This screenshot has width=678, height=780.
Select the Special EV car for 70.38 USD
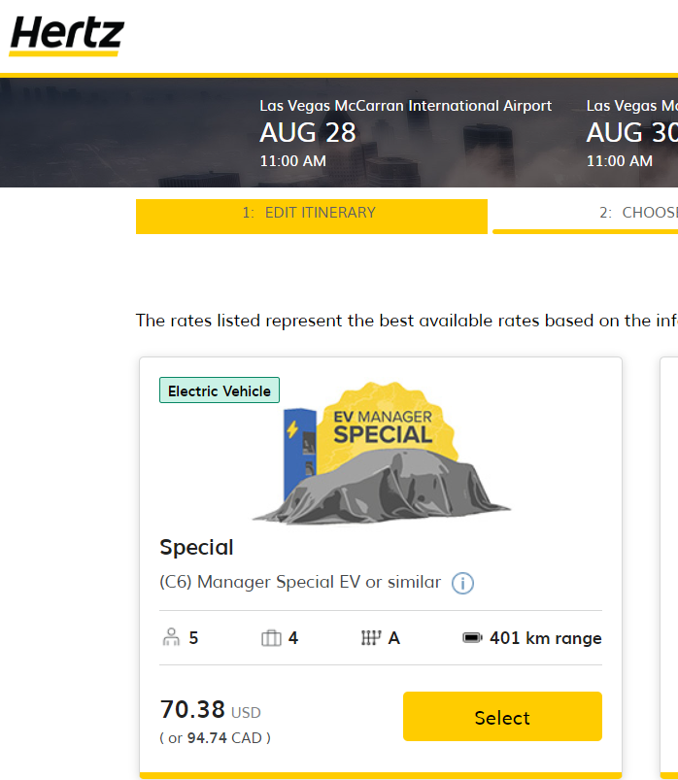pos(502,716)
